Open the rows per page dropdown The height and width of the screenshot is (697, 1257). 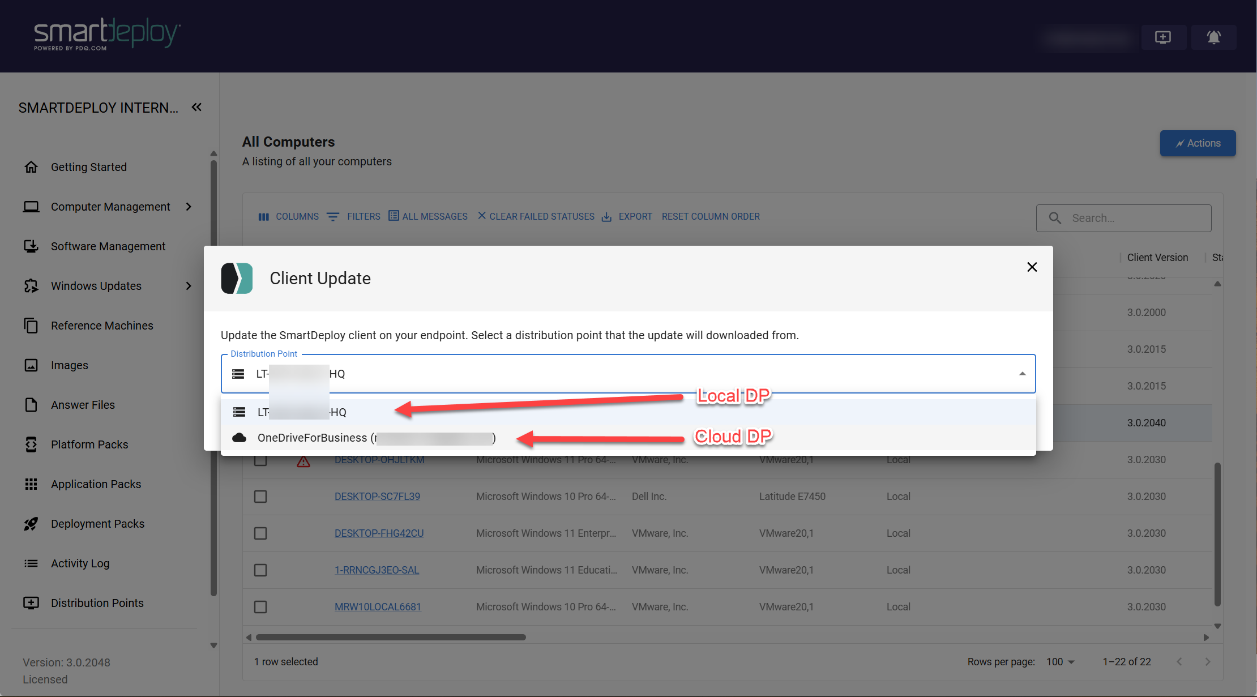1060,662
